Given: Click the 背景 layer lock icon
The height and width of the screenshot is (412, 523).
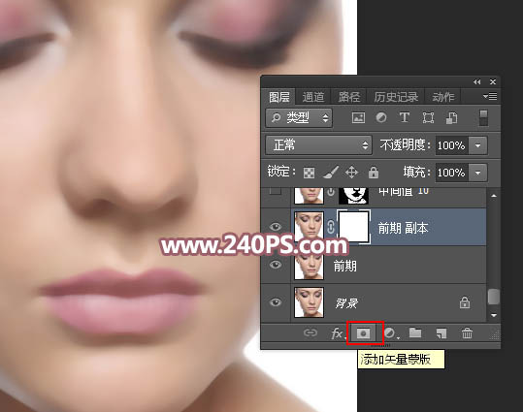Looking at the screenshot, I should [465, 302].
